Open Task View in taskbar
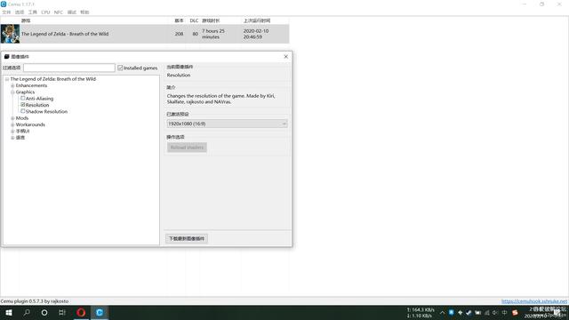The image size is (569, 320). point(62,312)
